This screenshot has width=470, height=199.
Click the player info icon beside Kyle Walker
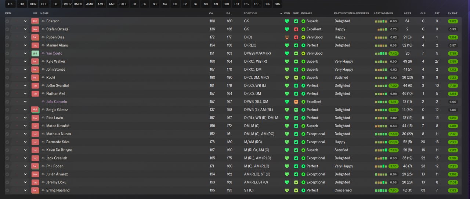[x=43, y=62]
